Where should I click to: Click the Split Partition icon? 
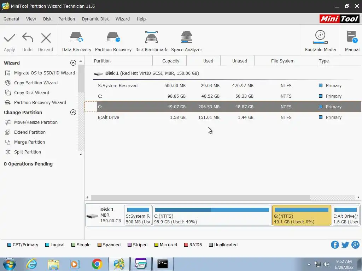(x=8, y=152)
